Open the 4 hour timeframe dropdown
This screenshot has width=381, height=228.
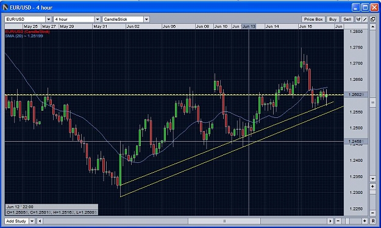point(98,19)
